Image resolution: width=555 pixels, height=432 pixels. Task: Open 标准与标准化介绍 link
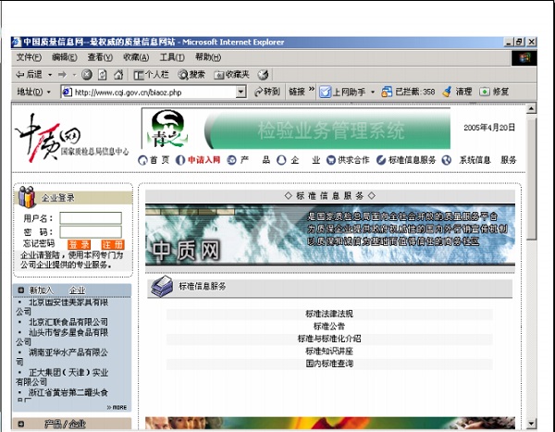tap(329, 339)
